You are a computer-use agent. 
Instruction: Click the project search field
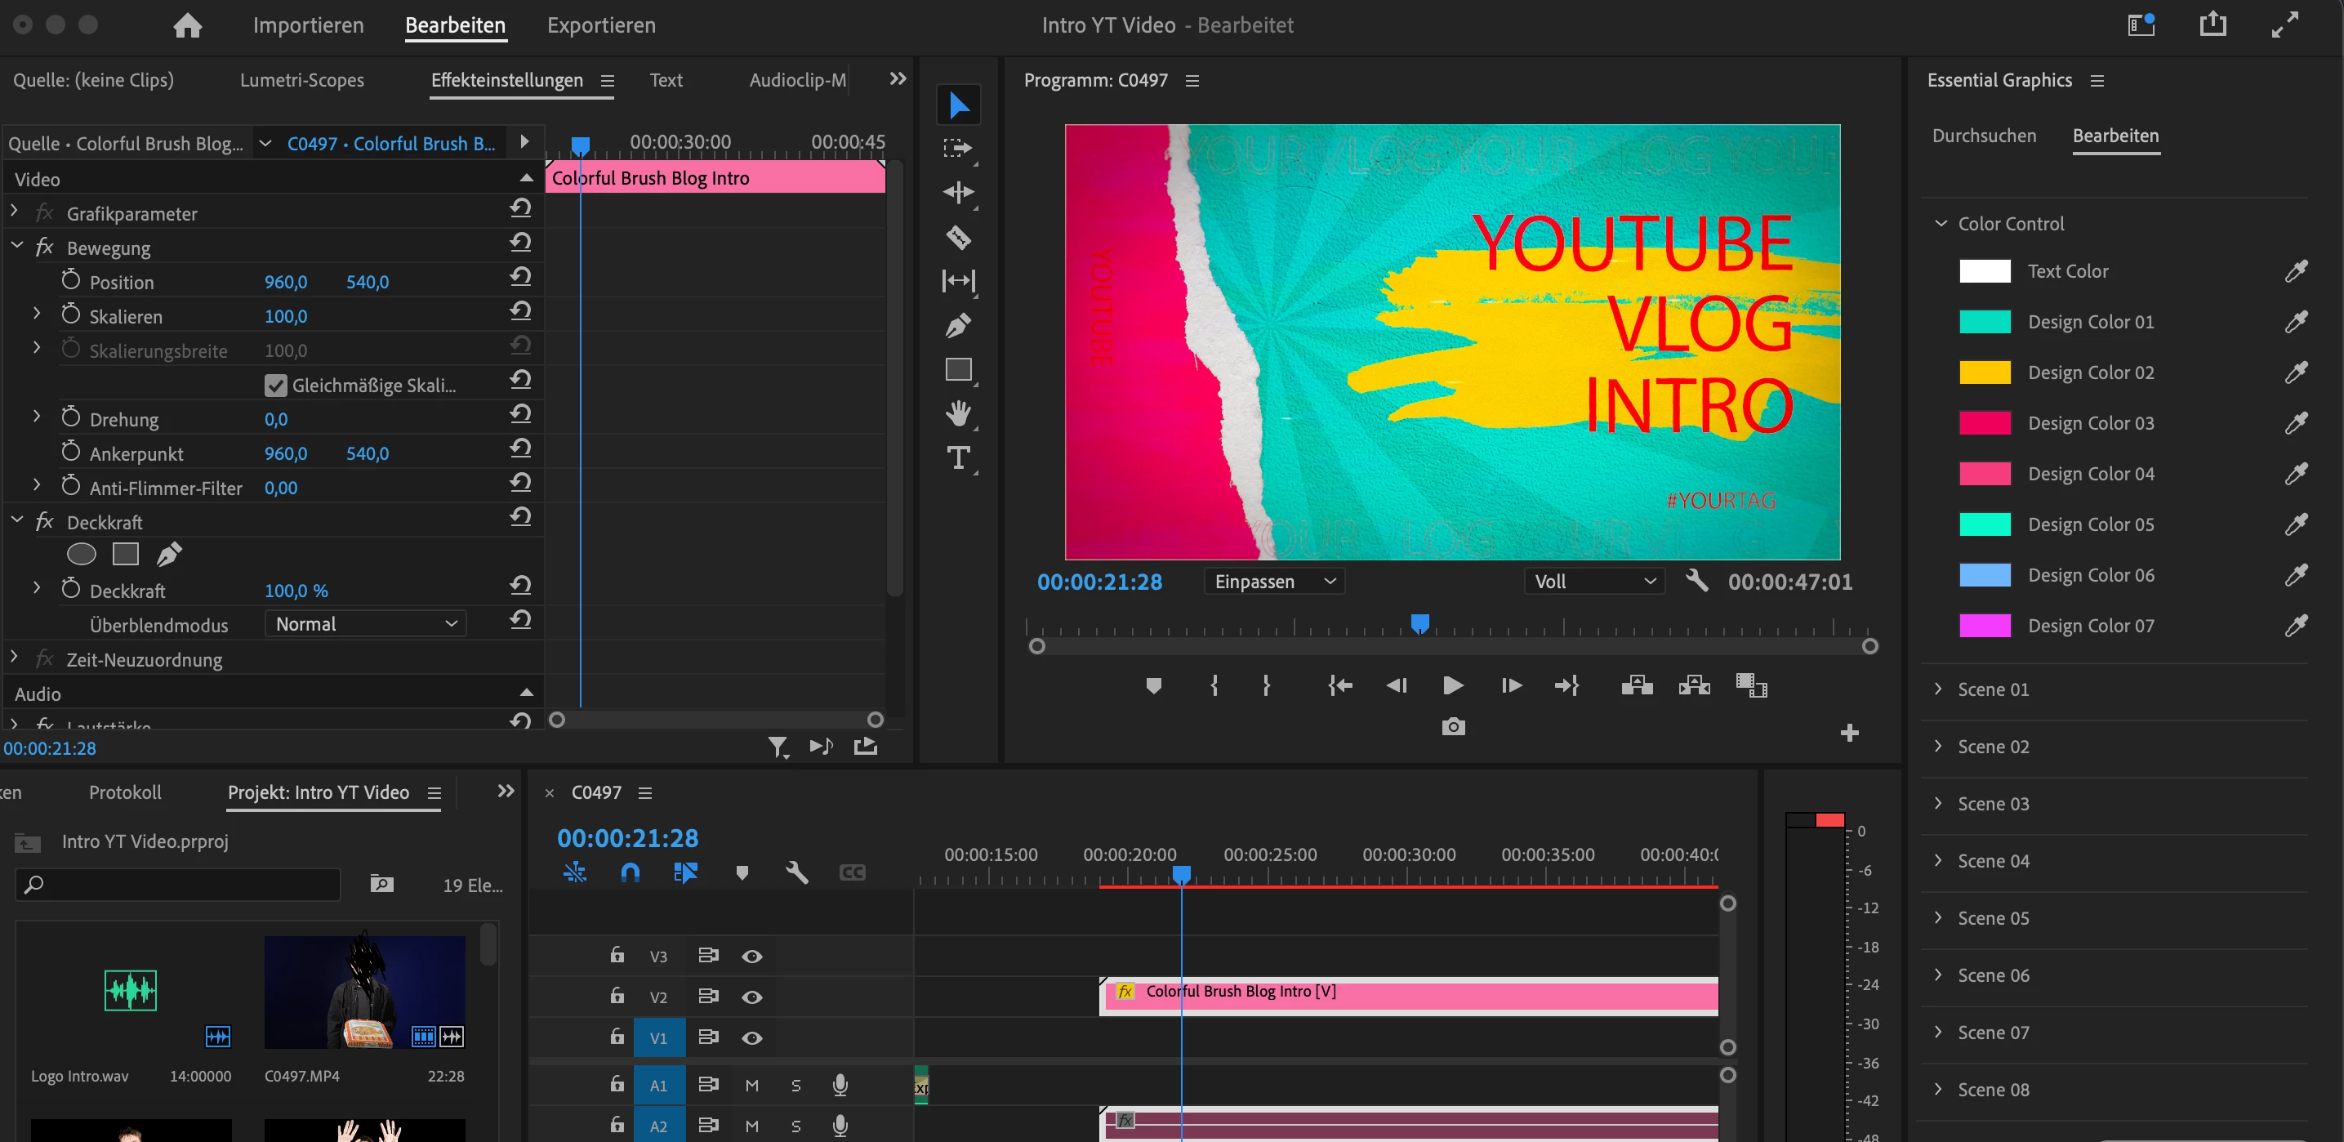coord(182,884)
